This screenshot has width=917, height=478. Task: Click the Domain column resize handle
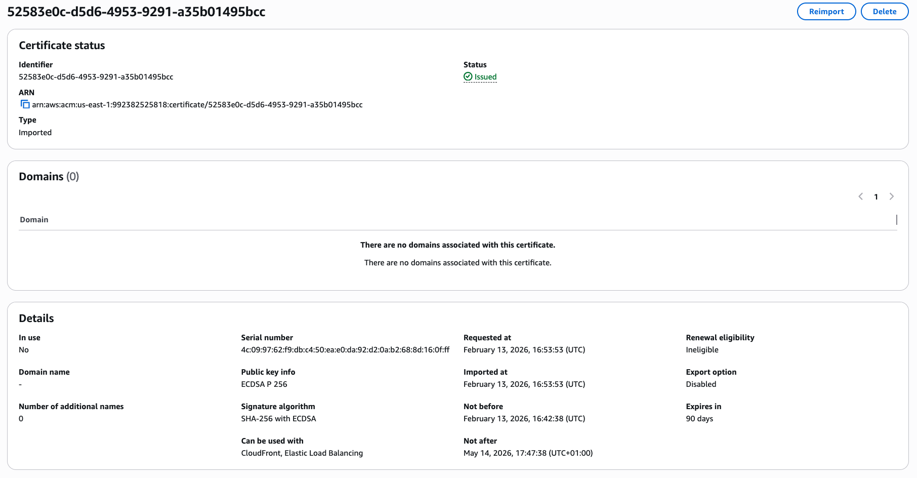click(x=896, y=220)
